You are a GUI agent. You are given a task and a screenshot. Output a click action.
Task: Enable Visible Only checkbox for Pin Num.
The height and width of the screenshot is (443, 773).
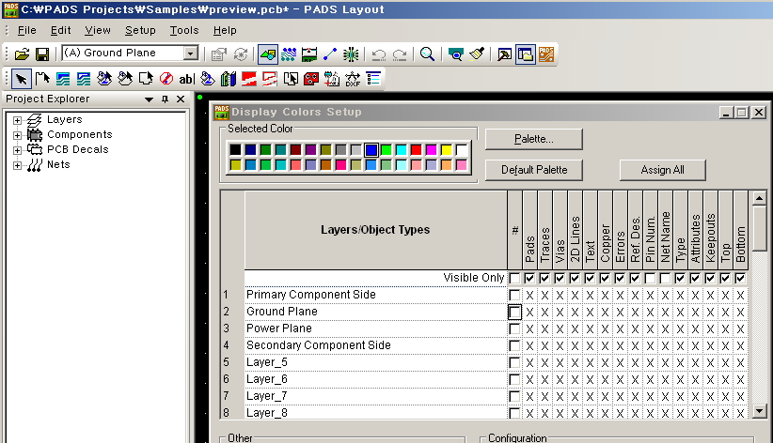[650, 279]
